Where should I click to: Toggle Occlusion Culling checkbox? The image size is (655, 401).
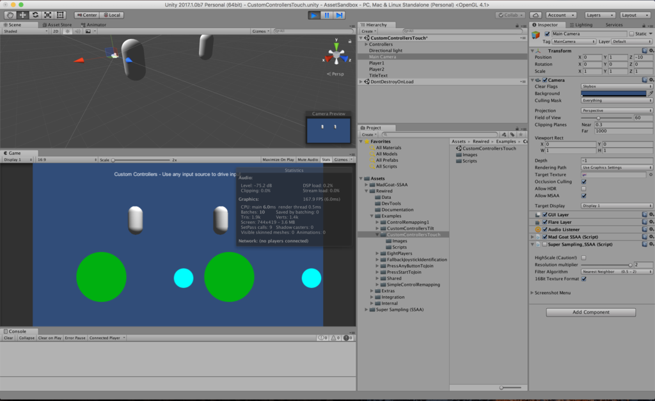tap(583, 182)
